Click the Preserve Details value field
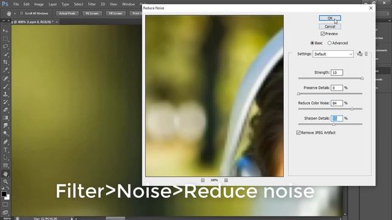This screenshot has height=220, width=392. (337, 88)
